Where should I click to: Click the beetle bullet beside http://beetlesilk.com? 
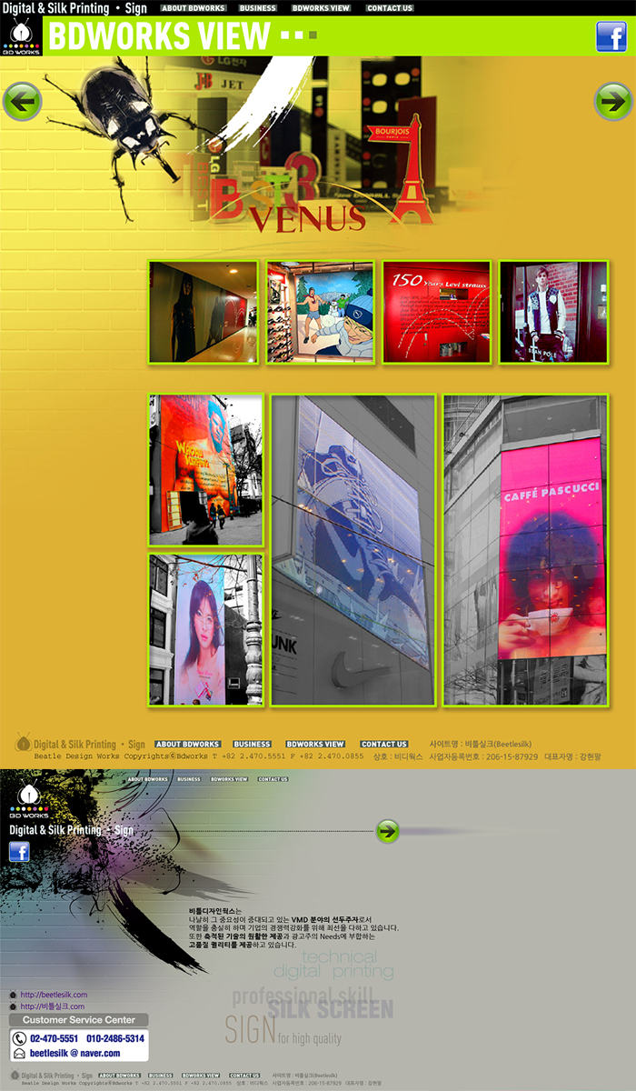13,995
